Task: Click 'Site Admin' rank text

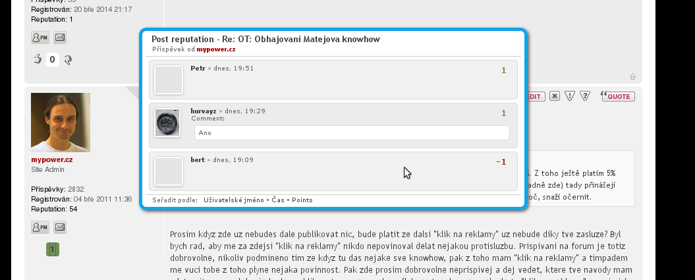Action: coord(48,170)
